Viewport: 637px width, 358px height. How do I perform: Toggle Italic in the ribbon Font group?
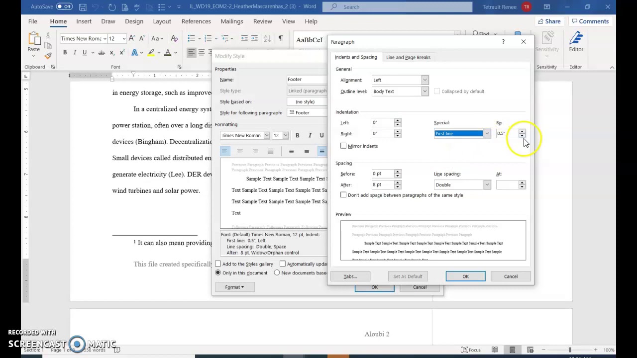click(x=75, y=53)
